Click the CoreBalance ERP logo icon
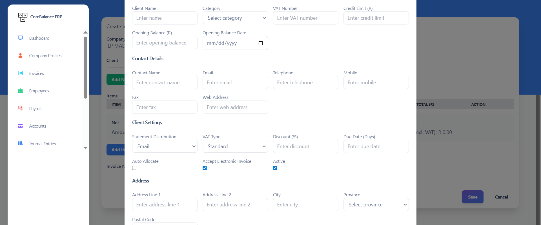Viewport: 541px width, 225px height. pos(23,17)
